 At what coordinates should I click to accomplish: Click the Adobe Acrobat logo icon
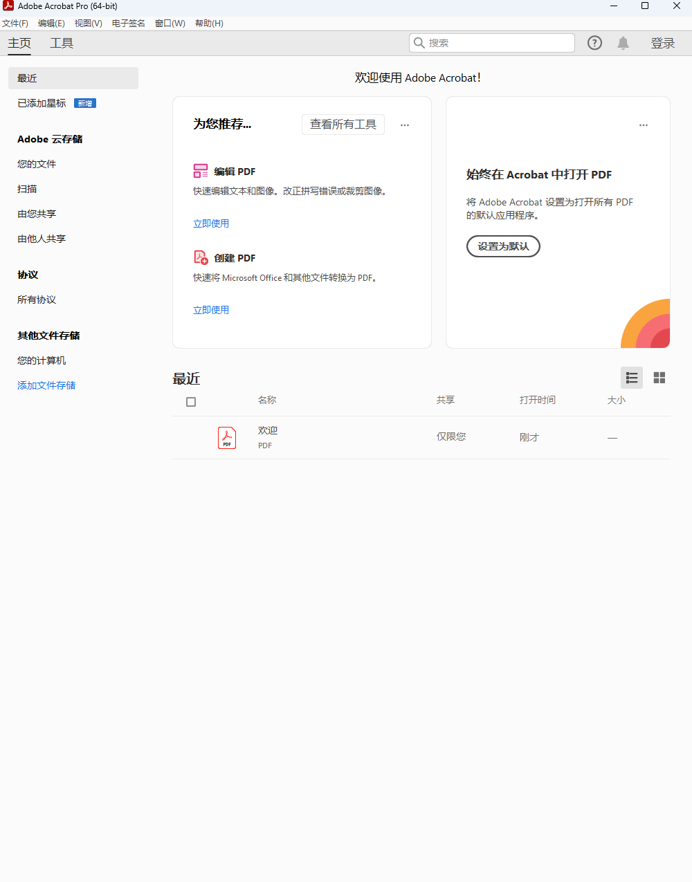point(8,6)
